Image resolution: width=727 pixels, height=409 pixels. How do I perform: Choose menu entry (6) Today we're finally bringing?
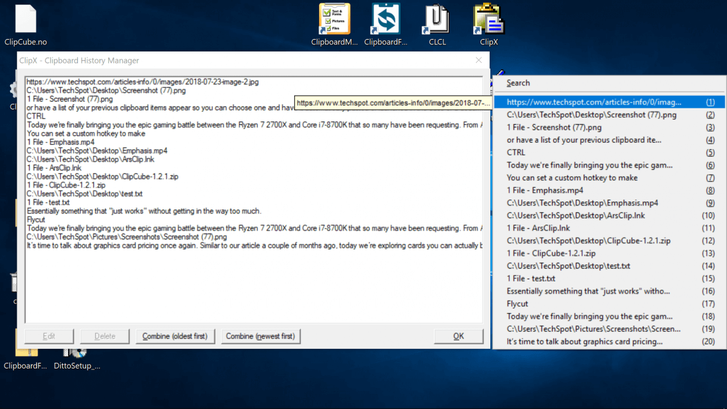tap(610, 165)
